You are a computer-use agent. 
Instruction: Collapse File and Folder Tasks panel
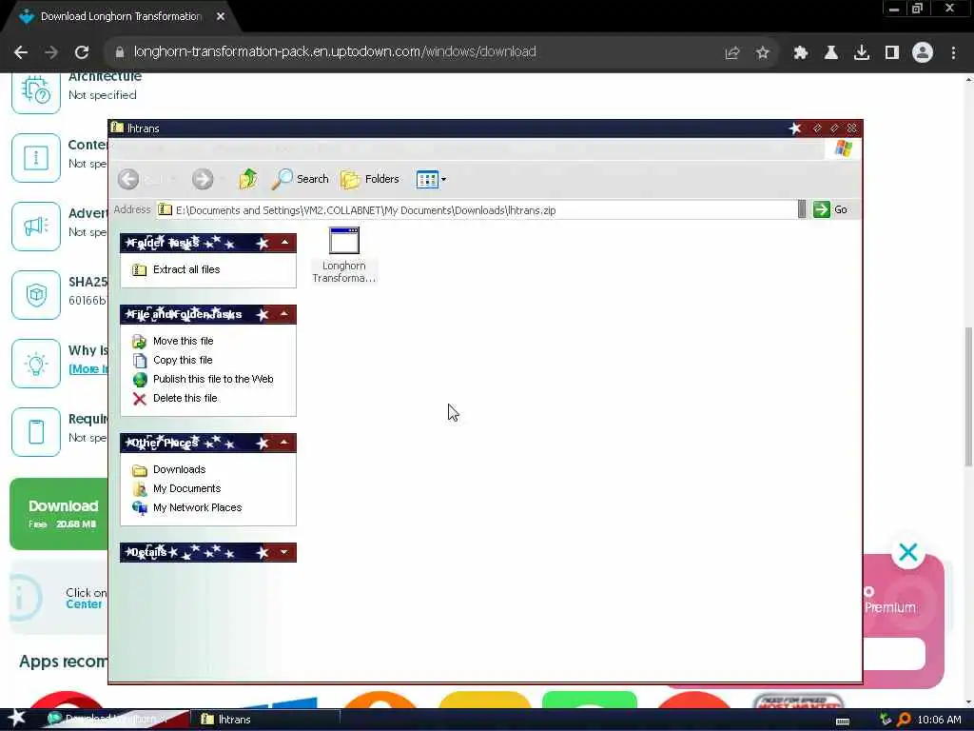tap(284, 314)
